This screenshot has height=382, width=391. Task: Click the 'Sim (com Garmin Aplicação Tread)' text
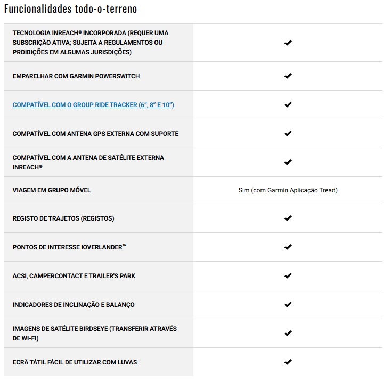288,190
